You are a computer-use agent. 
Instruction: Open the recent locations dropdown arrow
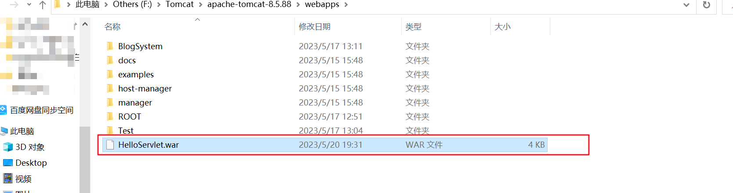tap(29, 5)
